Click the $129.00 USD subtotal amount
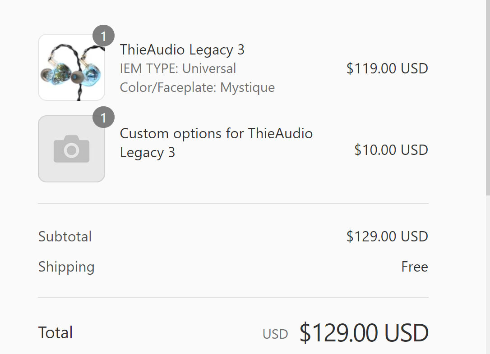 click(x=387, y=236)
